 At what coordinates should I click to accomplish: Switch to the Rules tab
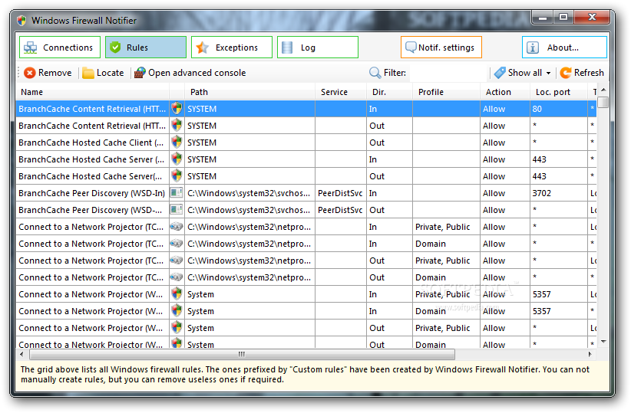pos(146,48)
